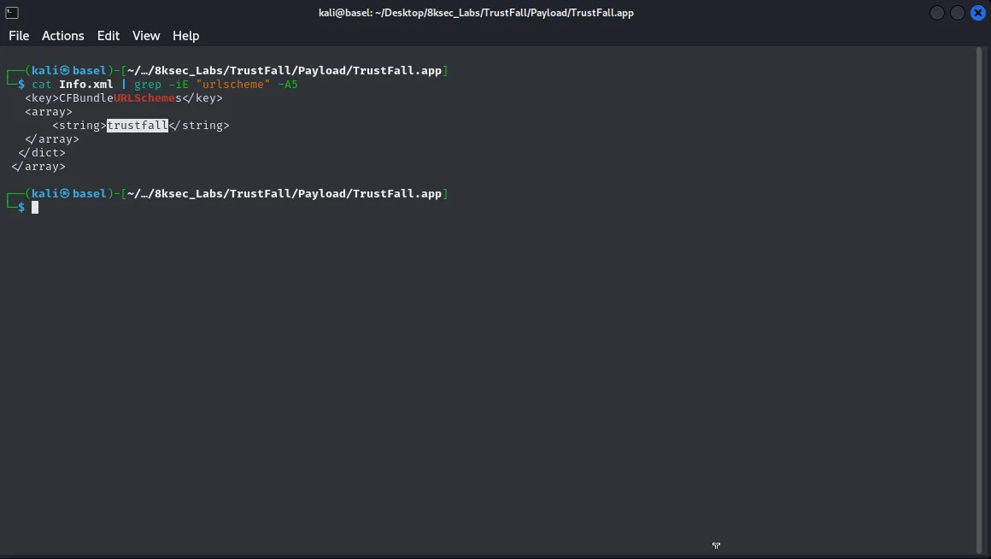Close the terminal window
Screen dimensions: 991x559
pyautogui.click(x=977, y=13)
